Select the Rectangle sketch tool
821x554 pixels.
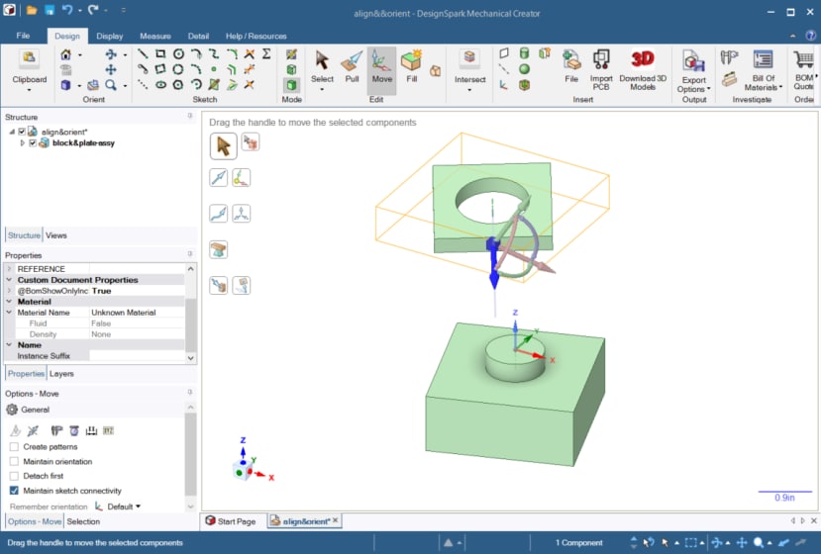[160, 53]
